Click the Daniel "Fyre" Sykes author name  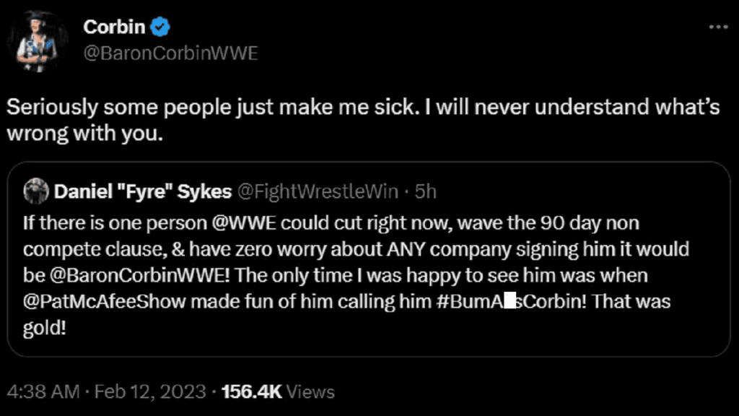click(x=142, y=191)
